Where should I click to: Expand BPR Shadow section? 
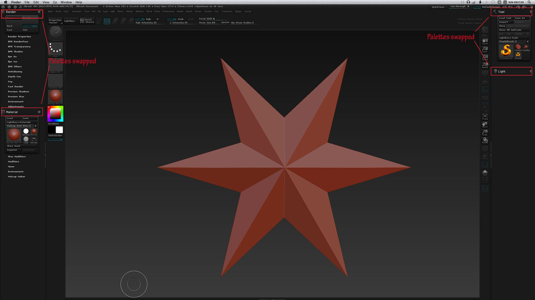[x=15, y=51]
